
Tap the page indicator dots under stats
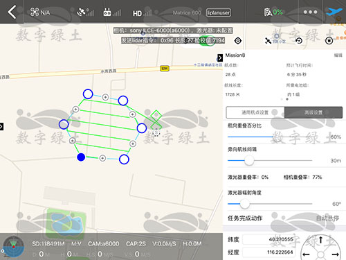284,99
